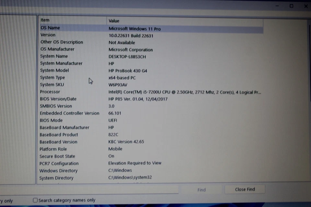The width and height of the screenshot is (311, 207).
Task: Click the Microsoft Windows 11 Pro value
Action: coord(135,29)
